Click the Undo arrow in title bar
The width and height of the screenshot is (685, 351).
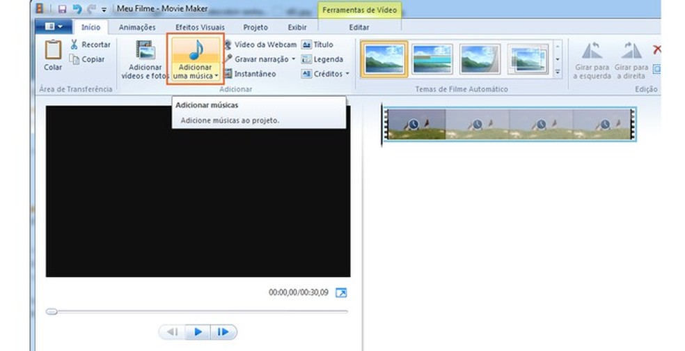tap(77, 9)
